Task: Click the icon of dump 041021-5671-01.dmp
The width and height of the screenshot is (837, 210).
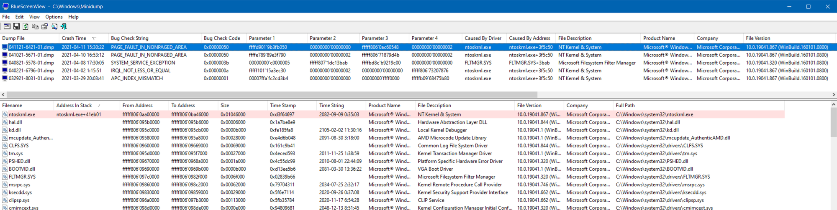Action: (5, 55)
